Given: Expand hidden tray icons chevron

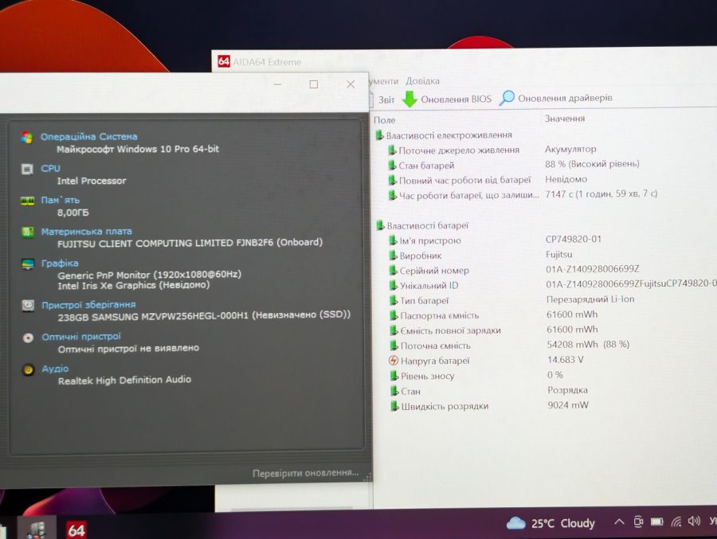Looking at the screenshot, I should click(x=619, y=521).
